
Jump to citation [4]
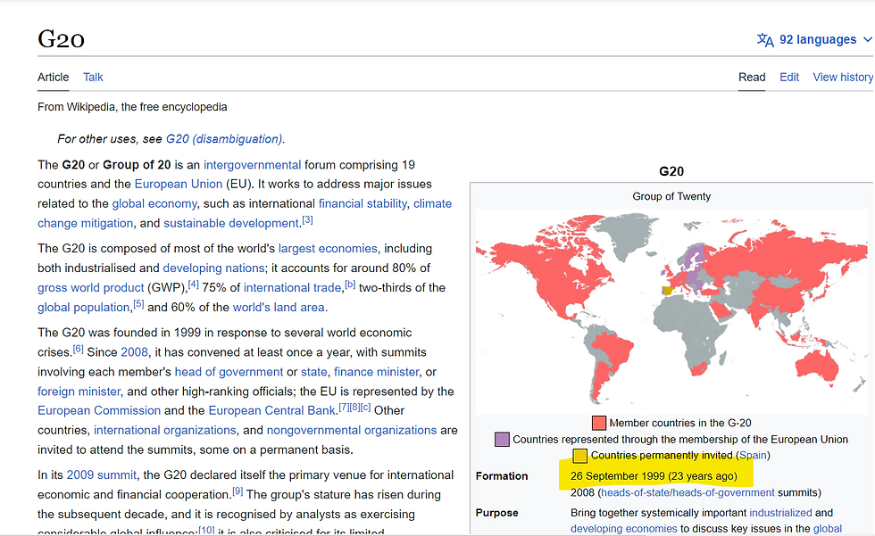193,284
